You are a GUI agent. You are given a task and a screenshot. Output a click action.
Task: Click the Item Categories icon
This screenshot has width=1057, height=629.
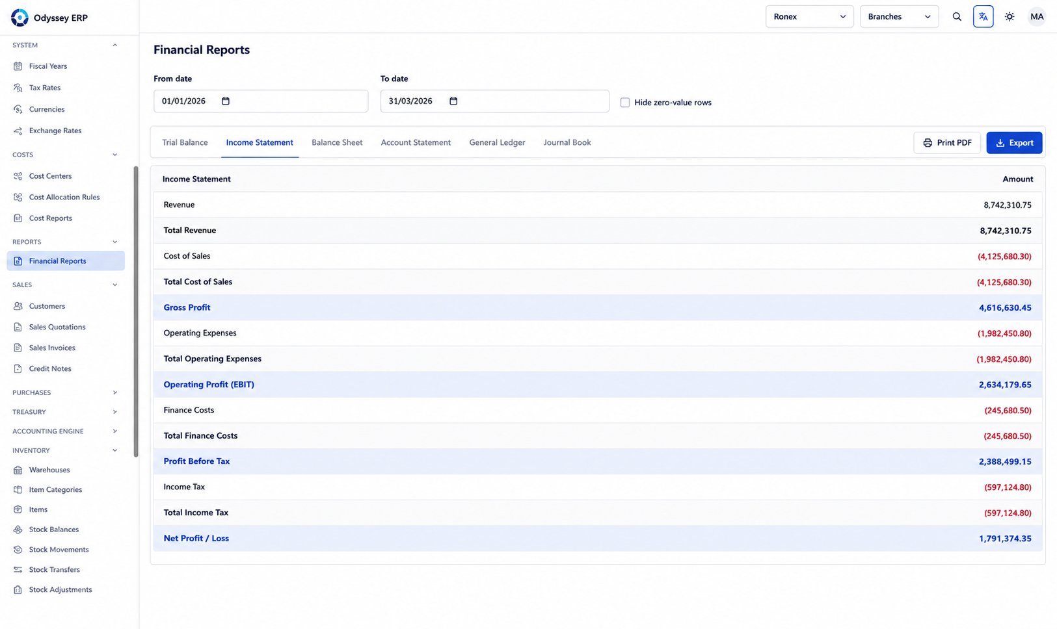(x=18, y=490)
